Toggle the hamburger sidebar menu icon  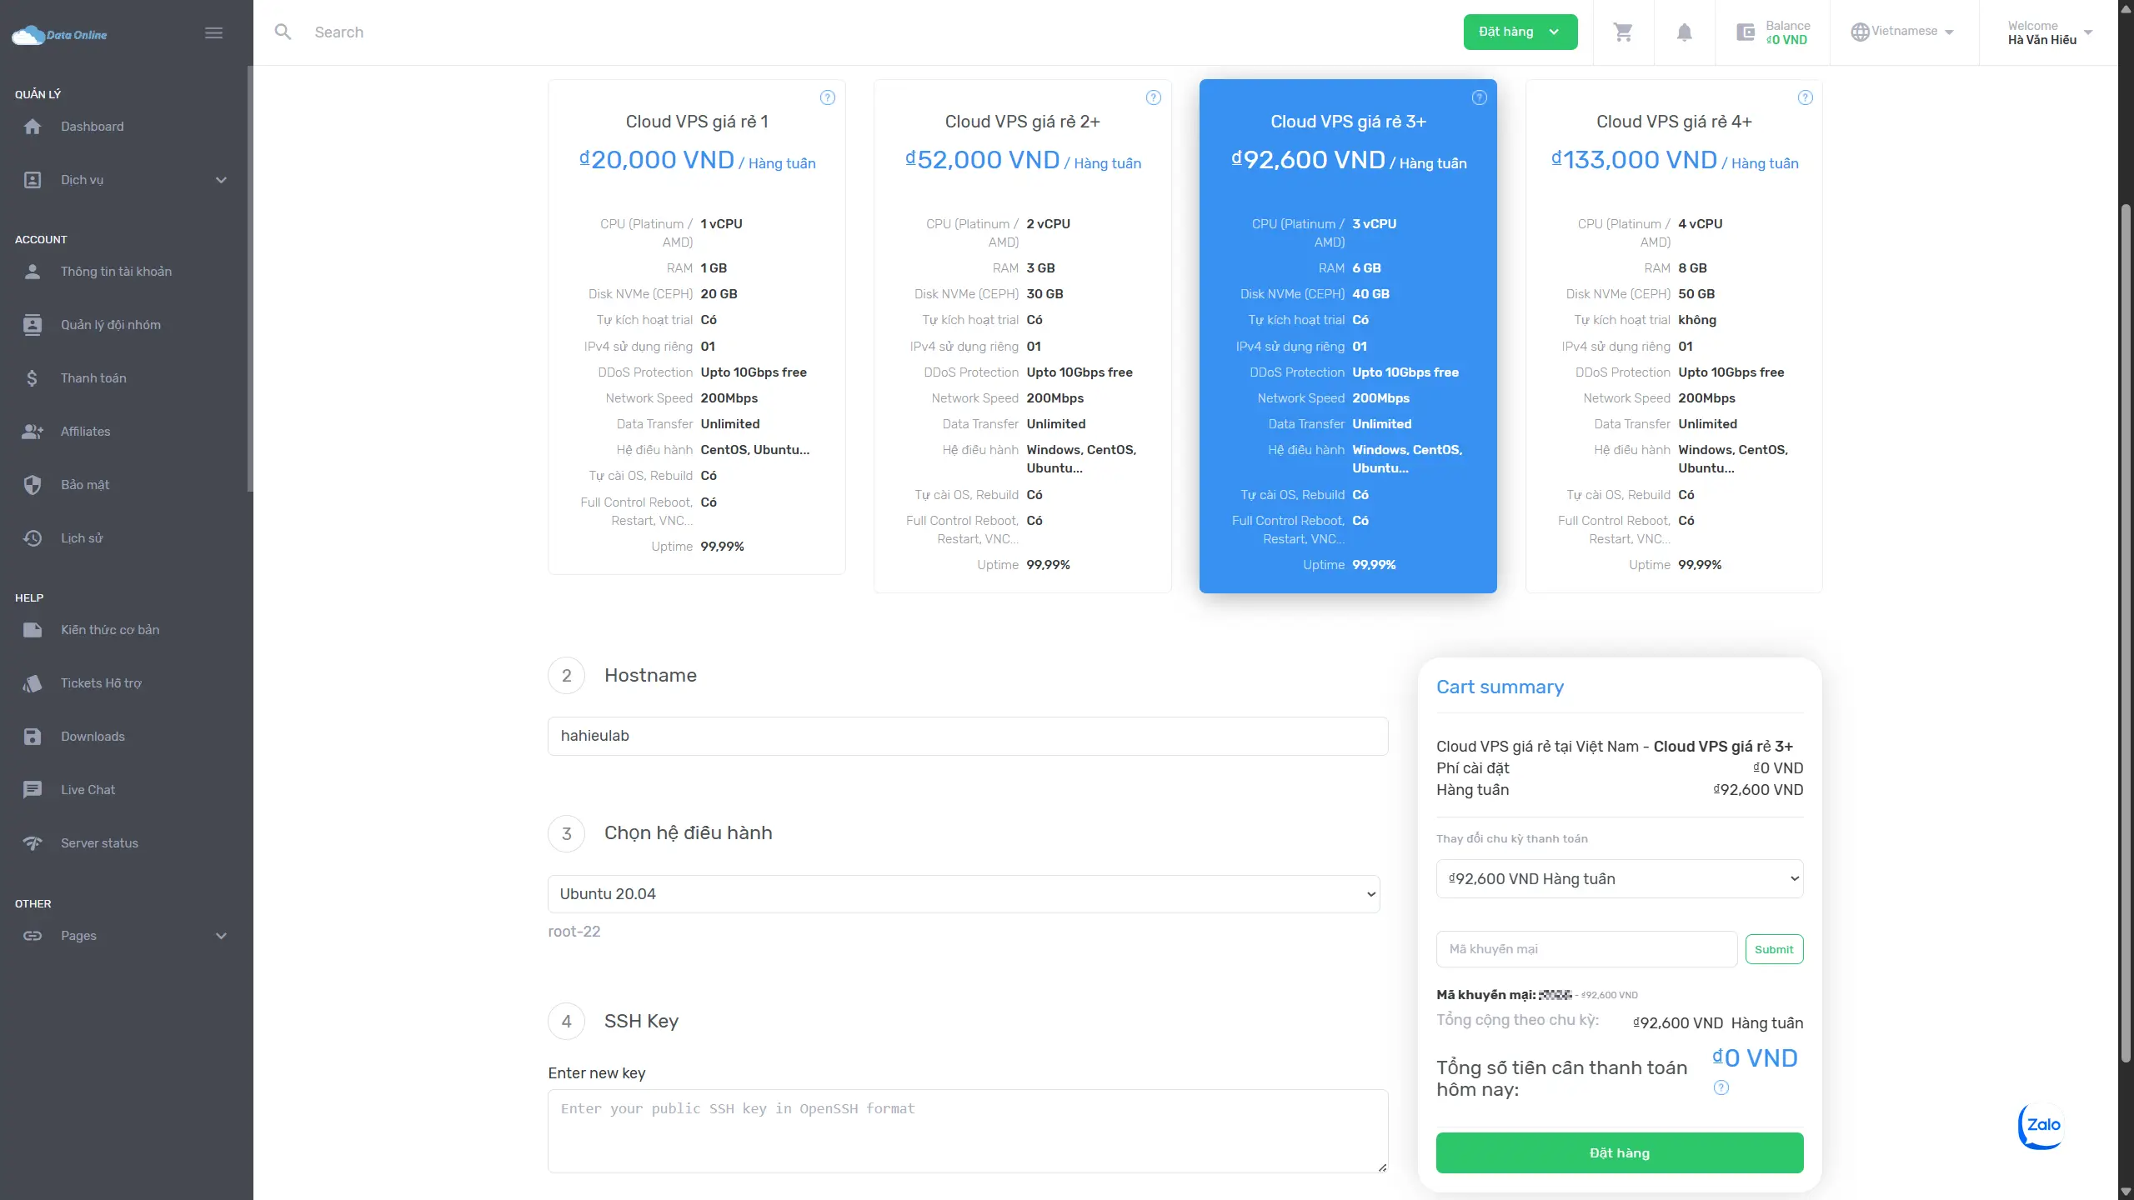point(213,33)
